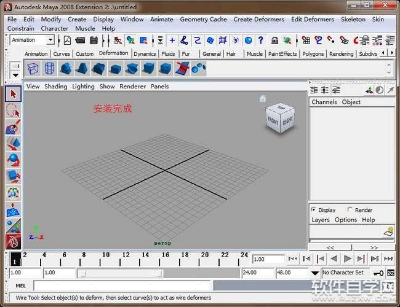Choose the Paint Selection tool
The image size is (400, 307).
pos(14,126)
